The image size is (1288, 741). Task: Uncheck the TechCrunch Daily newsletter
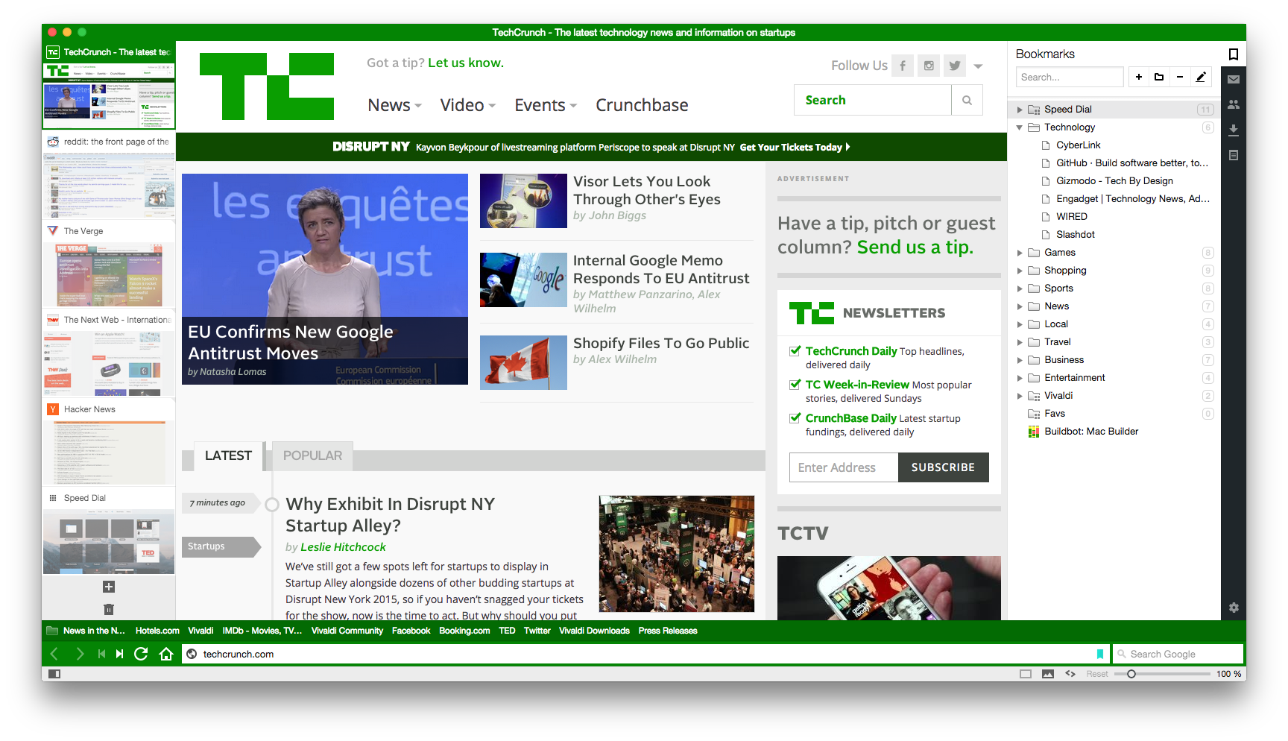point(795,350)
